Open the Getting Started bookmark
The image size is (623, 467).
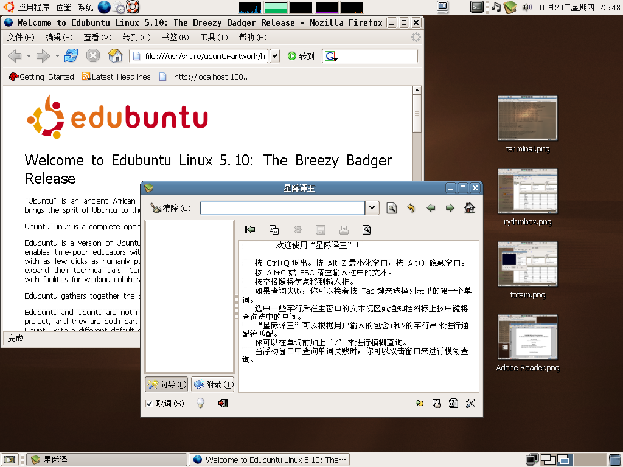coord(41,77)
